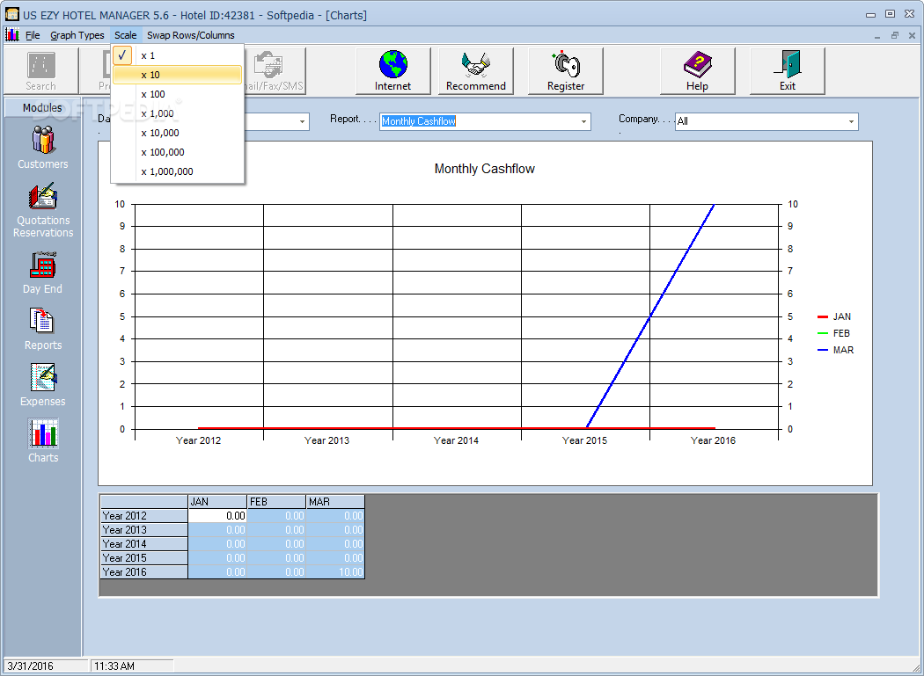Image resolution: width=924 pixels, height=676 pixels.
Task: Select the Year 2014 row header
Action: coord(143,544)
